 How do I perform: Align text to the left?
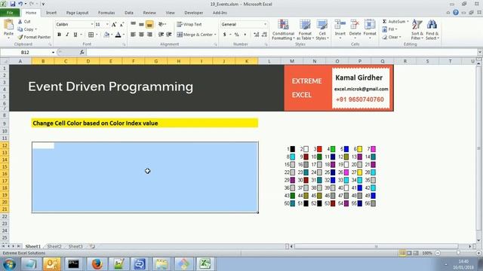[133, 35]
